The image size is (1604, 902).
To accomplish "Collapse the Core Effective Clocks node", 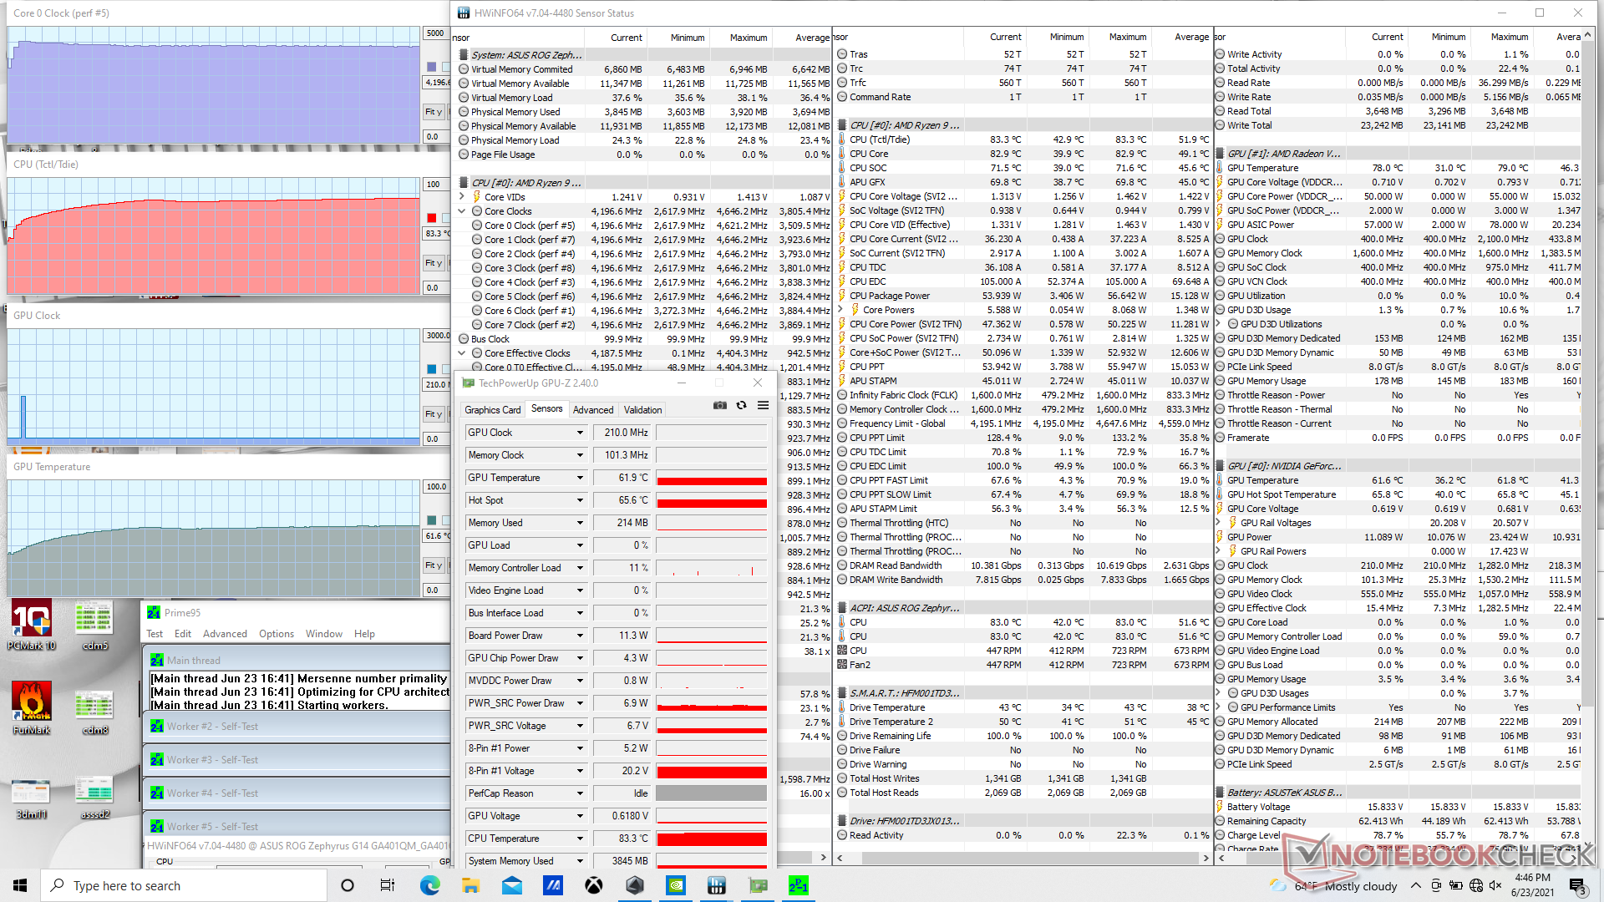I will 462,353.
